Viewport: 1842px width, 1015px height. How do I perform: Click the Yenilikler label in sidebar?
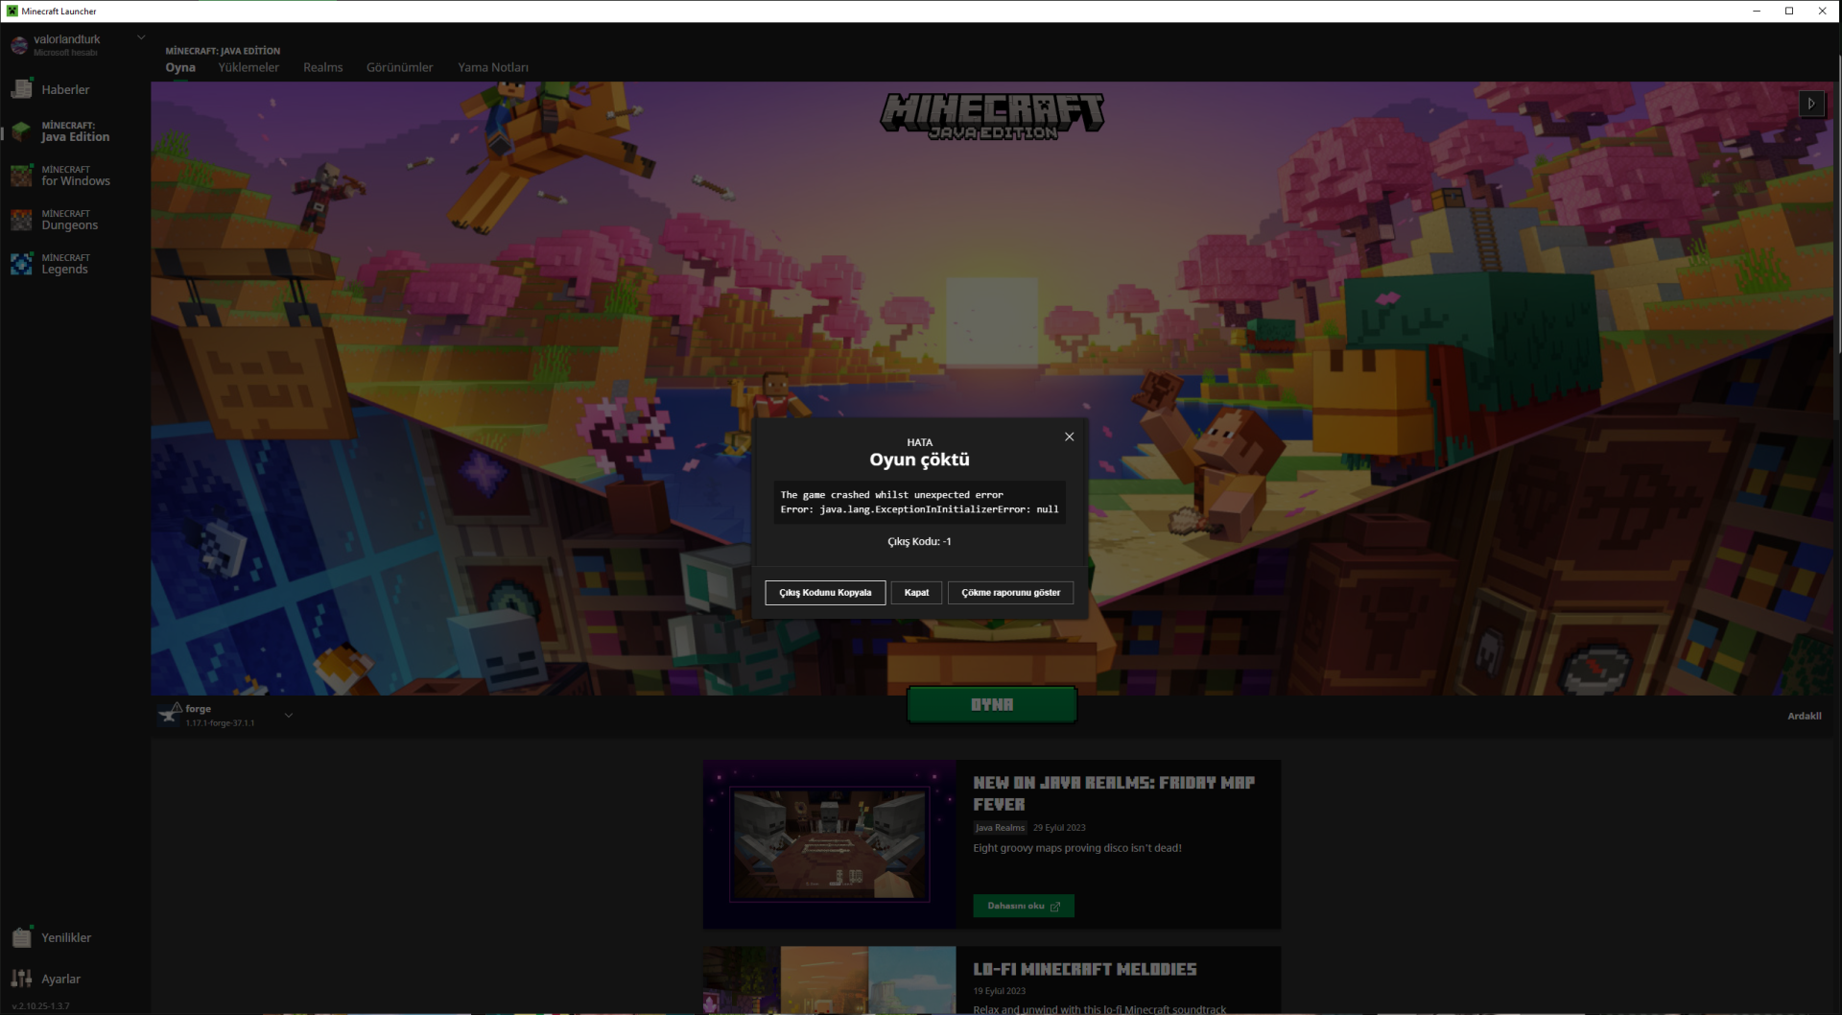pos(66,937)
